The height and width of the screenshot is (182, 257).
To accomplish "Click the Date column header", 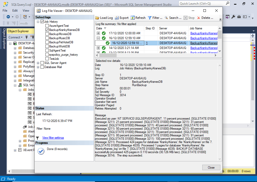I will pos(119,28).
